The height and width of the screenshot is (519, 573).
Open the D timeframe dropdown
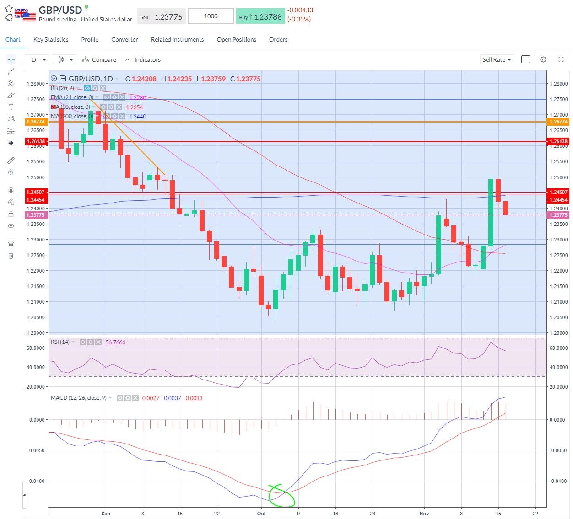point(37,59)
